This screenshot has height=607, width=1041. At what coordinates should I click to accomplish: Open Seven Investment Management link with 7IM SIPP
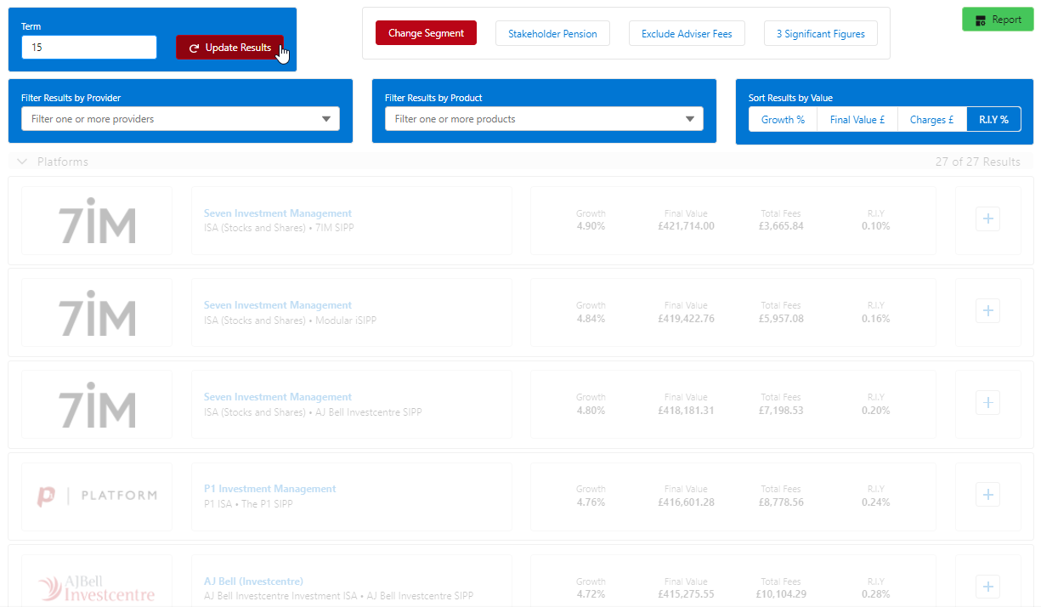tap(278, 213)
